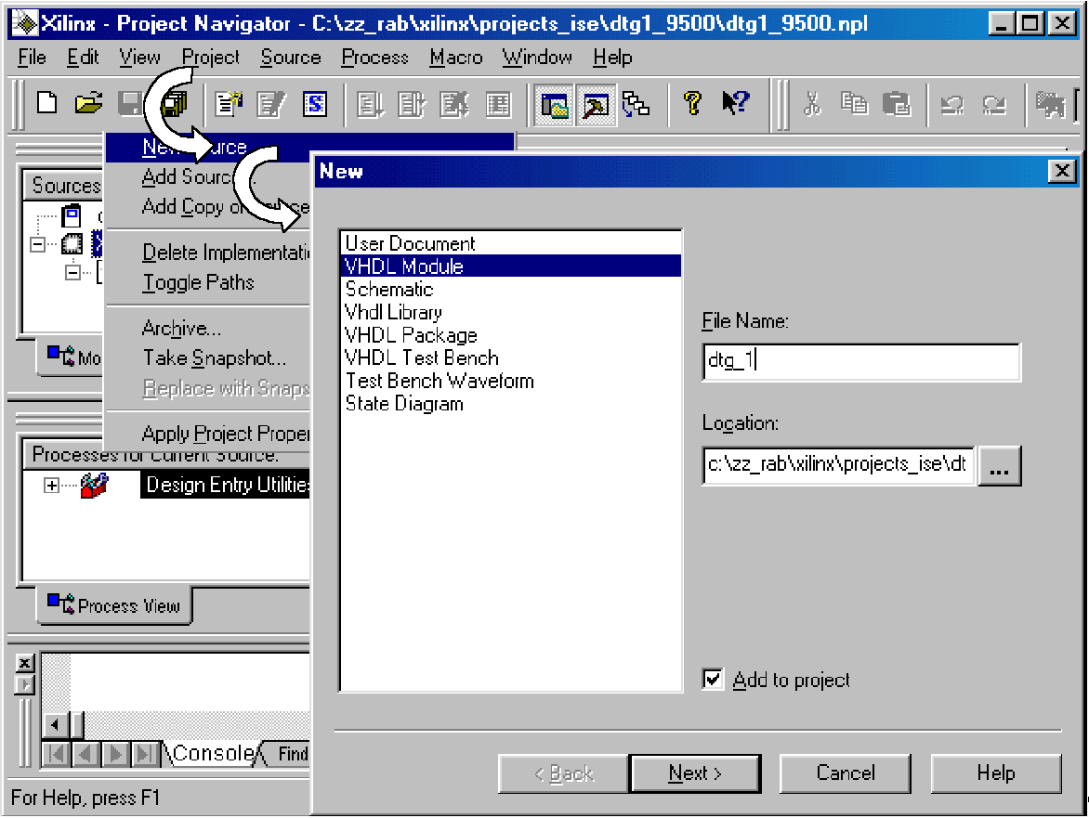
Task: Click the chip device icon in Sources tree
Action: coord(72,243)
